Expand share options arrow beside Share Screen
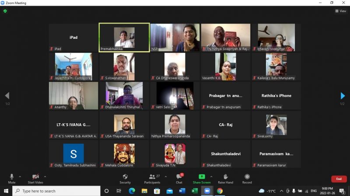 (x=211, y=177)
